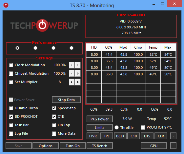Uncheck the SpeedStep checkbox
This screenshot has height=154, width=184.
tap(54, 108)
